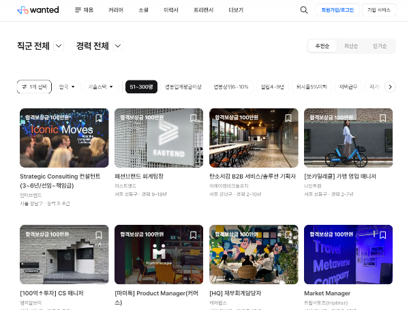Open the 채용 hamburger menu
409x310 pixels.
(x=84, y=10)
